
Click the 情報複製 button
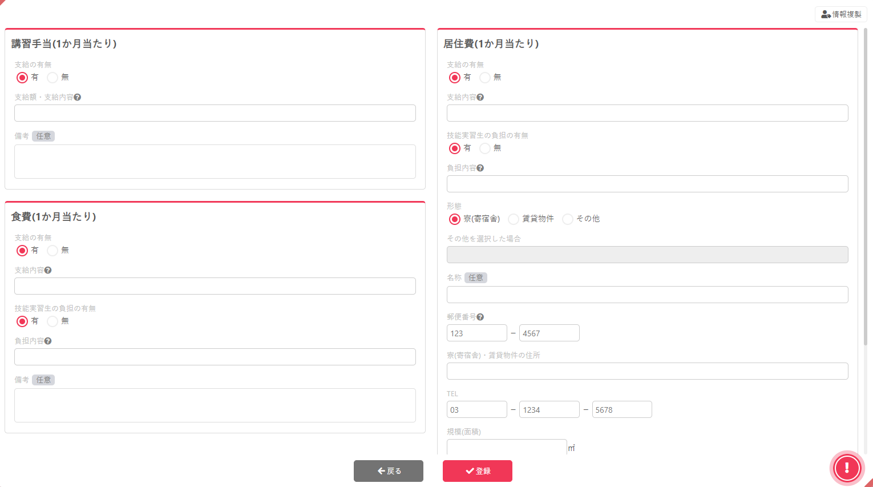coord(840,14)
